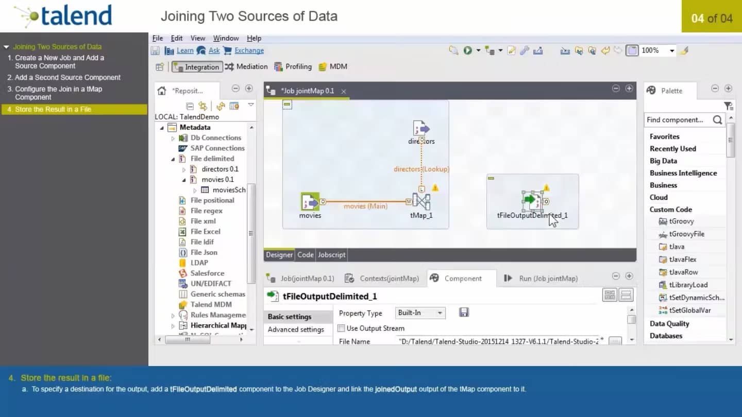Switch to the Run (Job jointMap) tab
742x417 pixels.
click(x=541, y=279)
